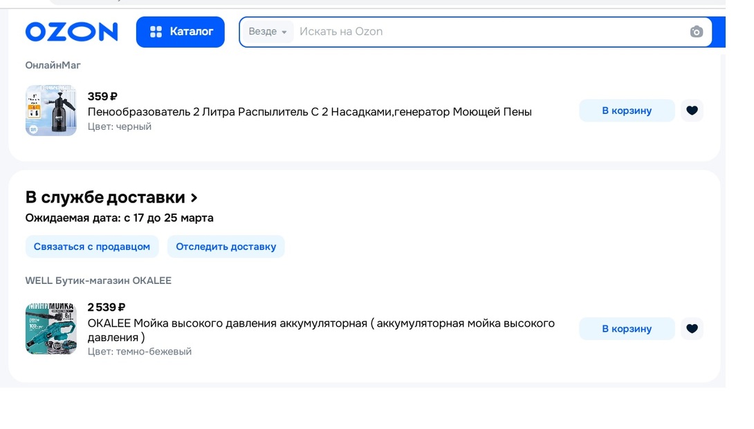This screenshot has height=429, width=754.
Task: Expand the В службе доставки order section
Action: click(x=111, y=198)
